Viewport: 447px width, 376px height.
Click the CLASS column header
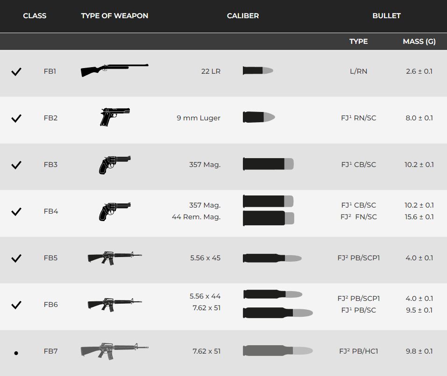[35, 16]
